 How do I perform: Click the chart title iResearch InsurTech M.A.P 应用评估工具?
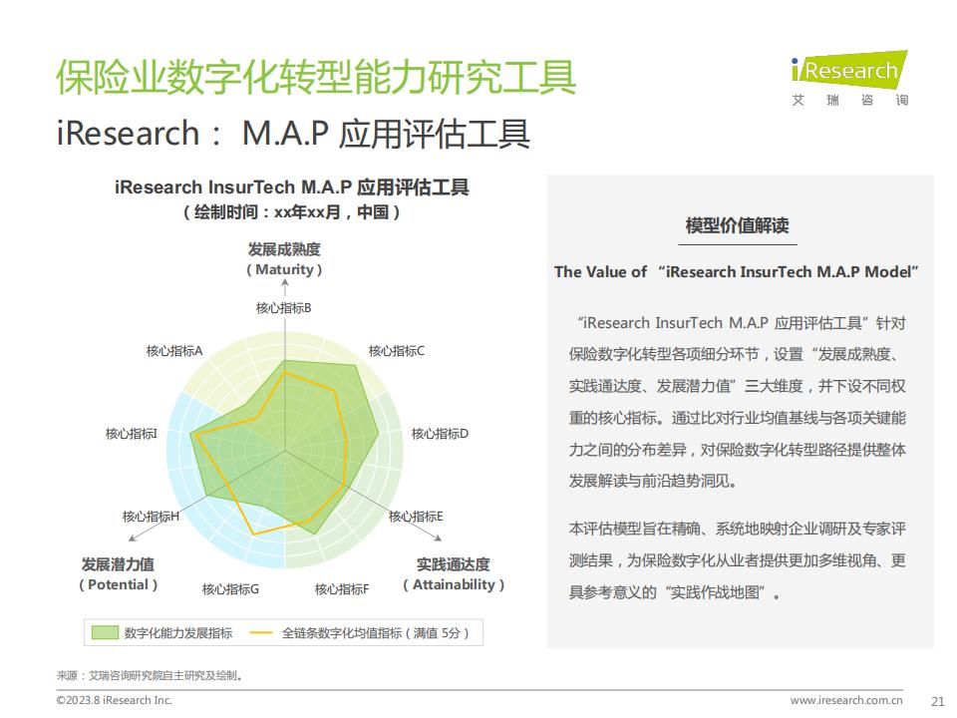coord(292,186)
